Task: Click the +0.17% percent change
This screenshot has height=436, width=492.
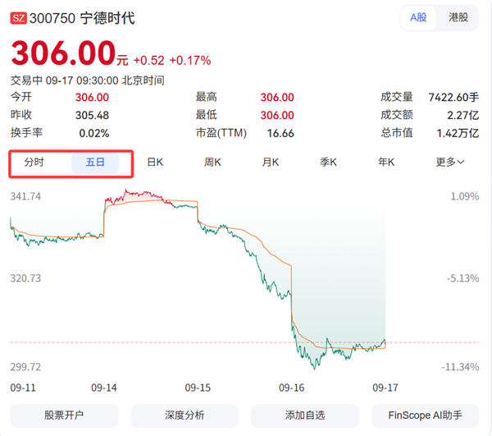Action: pos(190,61)
